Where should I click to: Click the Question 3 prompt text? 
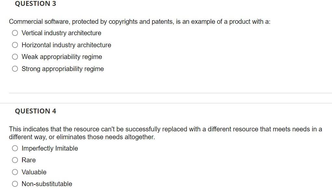pyautogui.click(x=139, y=22)
